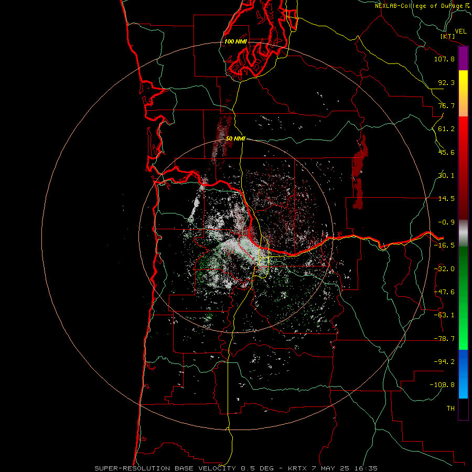Viewport: 472px width, 472px height.
Task: Select the -47.6 scale value
Action: pos(444,292)
